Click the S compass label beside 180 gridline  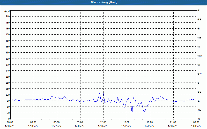[199, 83]
